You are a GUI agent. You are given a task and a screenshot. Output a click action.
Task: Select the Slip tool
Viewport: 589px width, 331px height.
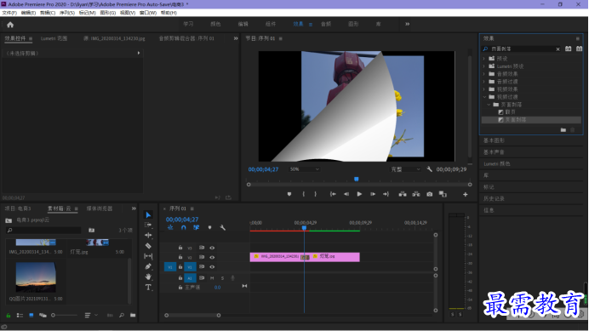(x=148, y=256)
